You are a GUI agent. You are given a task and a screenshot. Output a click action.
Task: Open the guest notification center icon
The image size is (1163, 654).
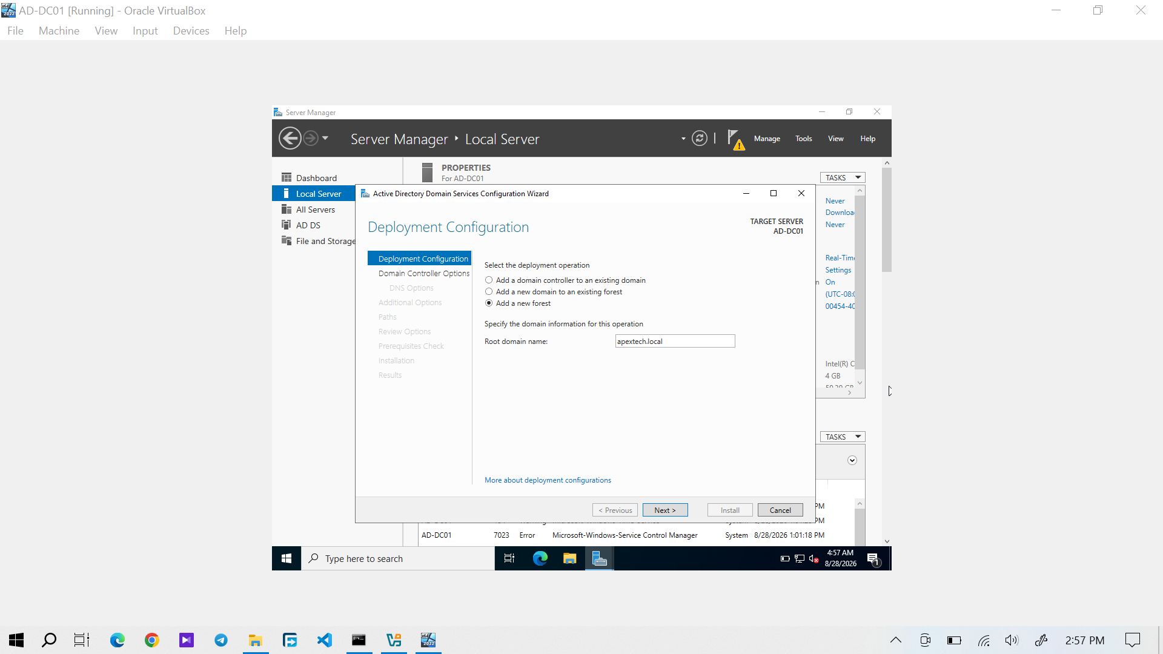[x=873, y=559]
